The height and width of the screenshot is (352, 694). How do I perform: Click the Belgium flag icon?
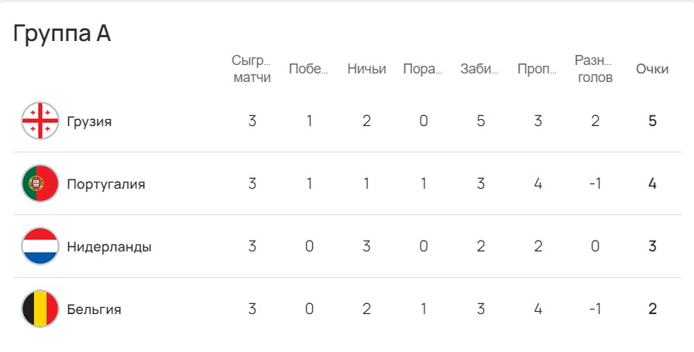40,309
